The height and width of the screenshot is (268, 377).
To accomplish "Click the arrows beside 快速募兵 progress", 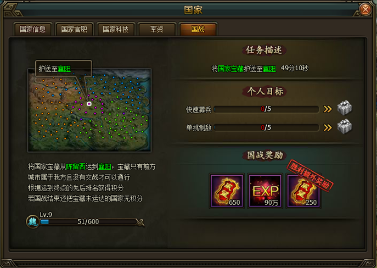I will tap(328, 109).
